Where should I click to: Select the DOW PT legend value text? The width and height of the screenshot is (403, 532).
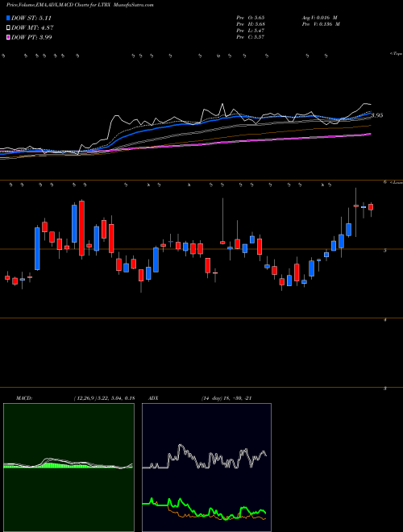[x=31, y=37]
